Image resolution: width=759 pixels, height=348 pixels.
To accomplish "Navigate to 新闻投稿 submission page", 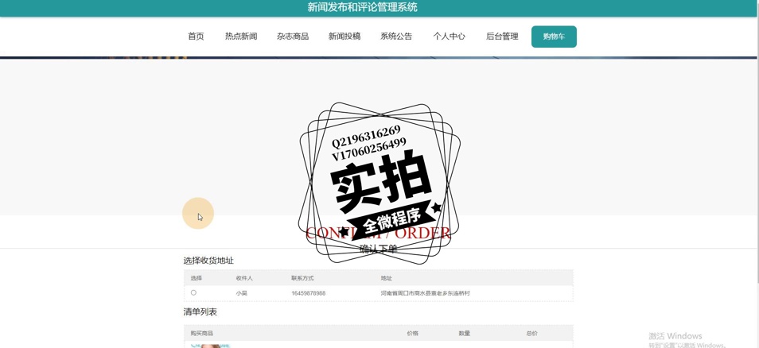I will [344, 37].
